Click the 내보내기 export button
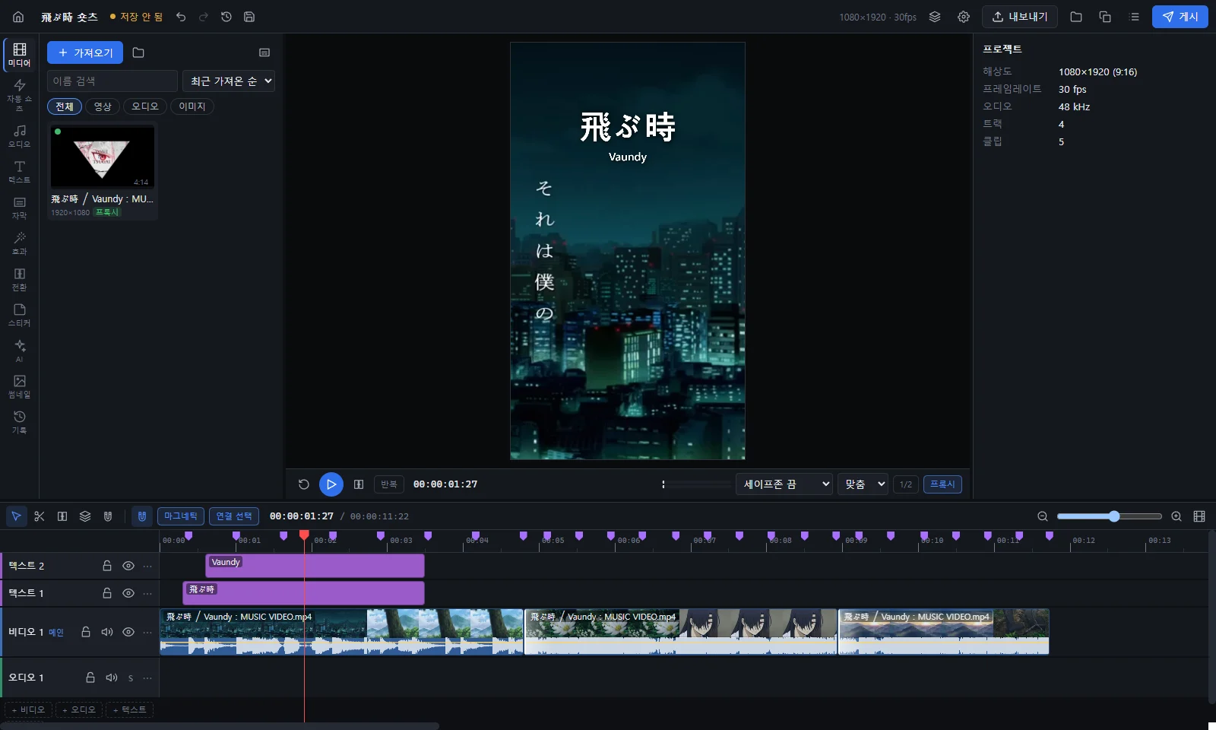Image resolution: width=1216 pixels, height=730 pixels. (1020, 17)
